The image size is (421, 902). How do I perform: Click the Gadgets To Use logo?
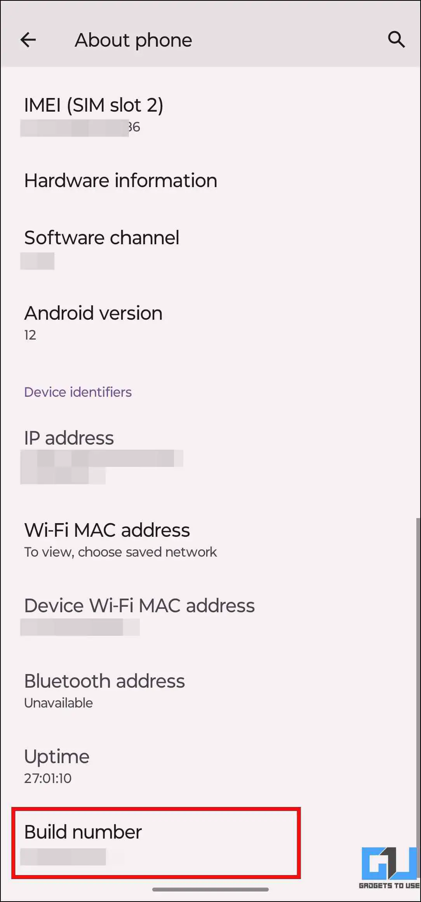(389, 868)
